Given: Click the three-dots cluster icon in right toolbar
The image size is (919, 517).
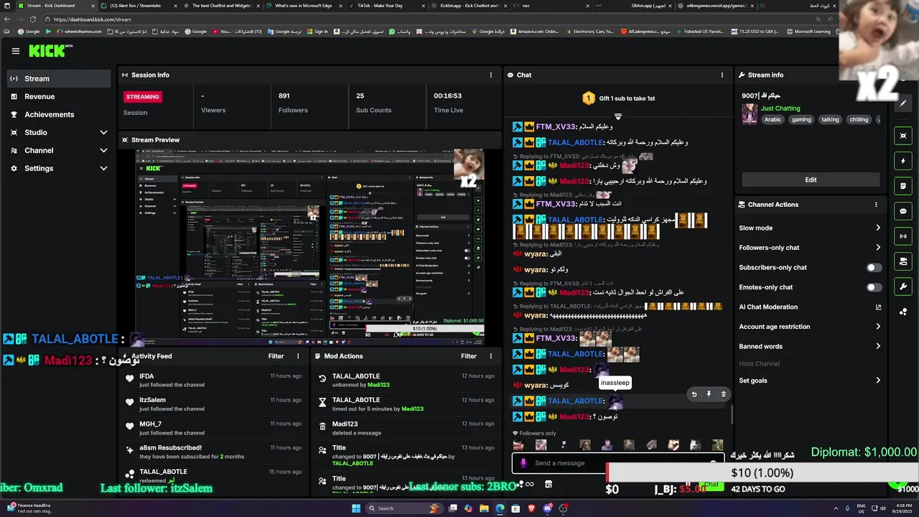Looking at the screenshot, I should coord(903,312).
